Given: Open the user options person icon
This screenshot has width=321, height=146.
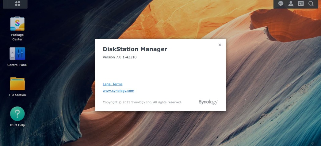Looking at the screenshot, I should [291, 3].
